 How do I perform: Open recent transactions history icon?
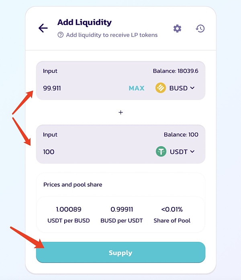[200, 29]
